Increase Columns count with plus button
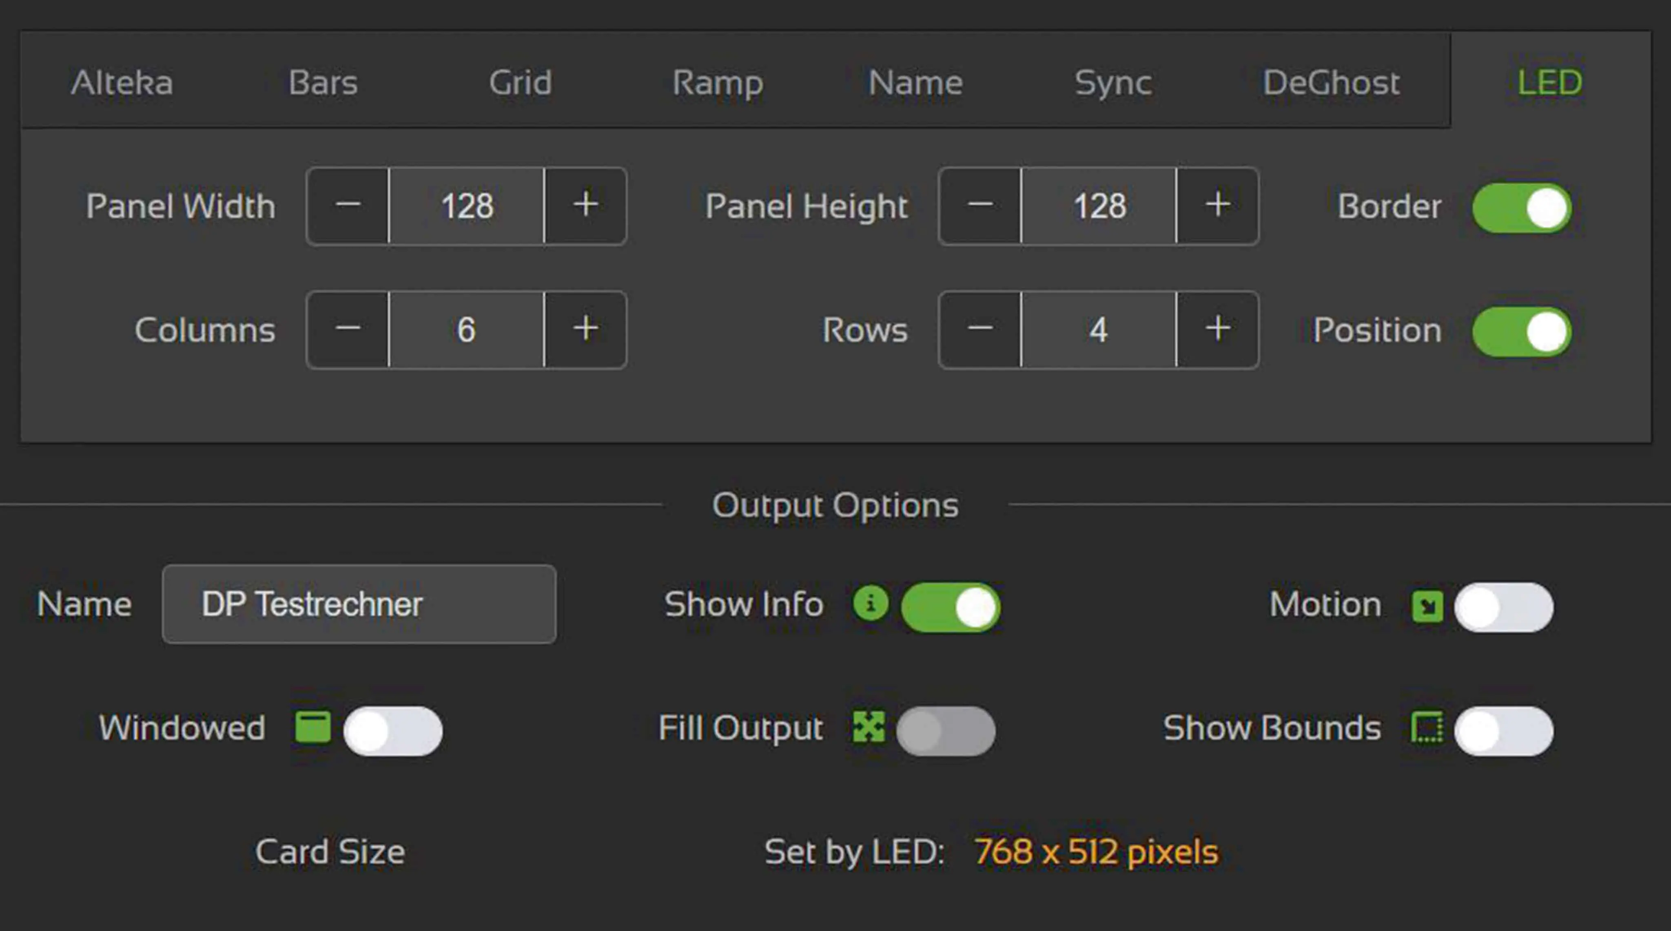 586,329
